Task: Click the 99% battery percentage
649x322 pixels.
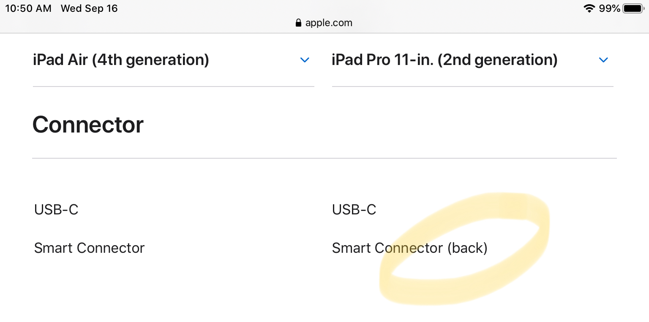Action: click(x=610, y=8)
